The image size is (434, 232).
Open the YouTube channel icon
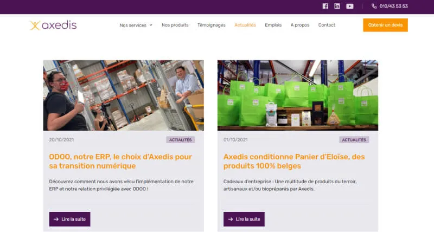pyautogui.click(x=349, y=6)
